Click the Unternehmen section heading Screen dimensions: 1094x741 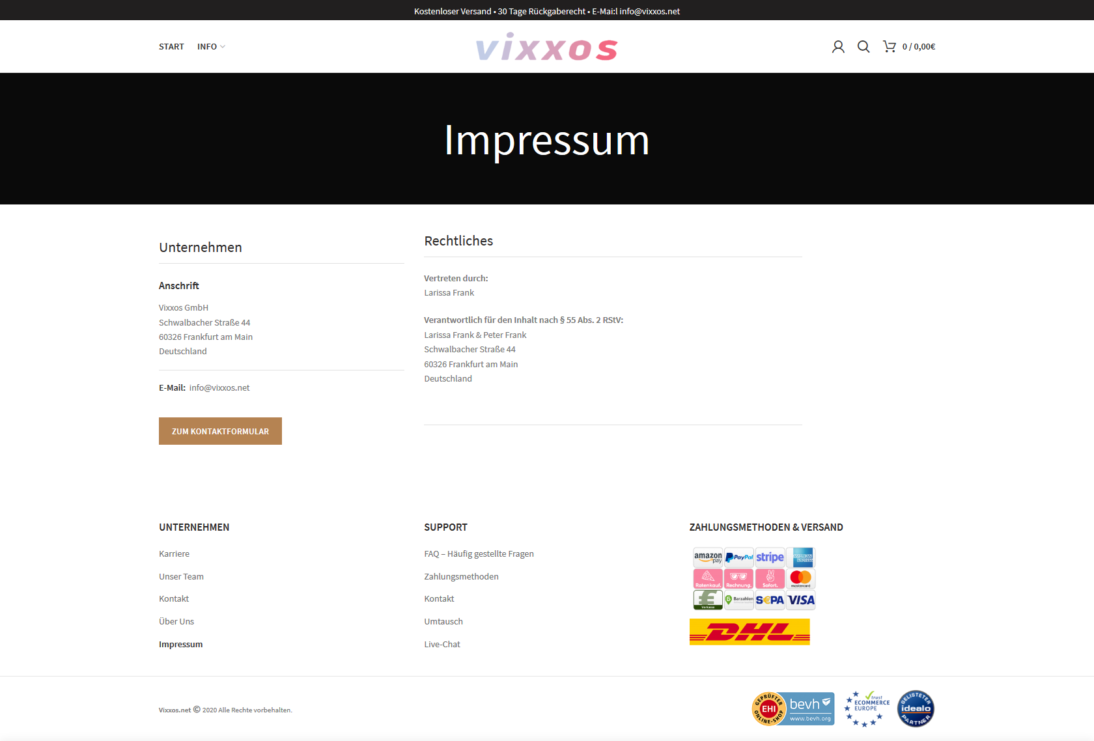tap(201, 247)
